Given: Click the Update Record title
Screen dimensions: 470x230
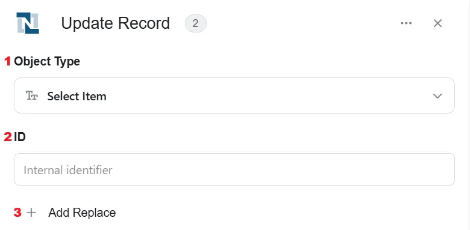Looking at the screenshot, I should point(116,23).
